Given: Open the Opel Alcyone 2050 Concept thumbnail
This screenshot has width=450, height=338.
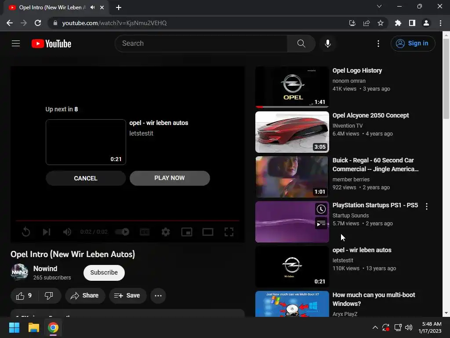Looking at the screenshot, I should tap(292, 132).
